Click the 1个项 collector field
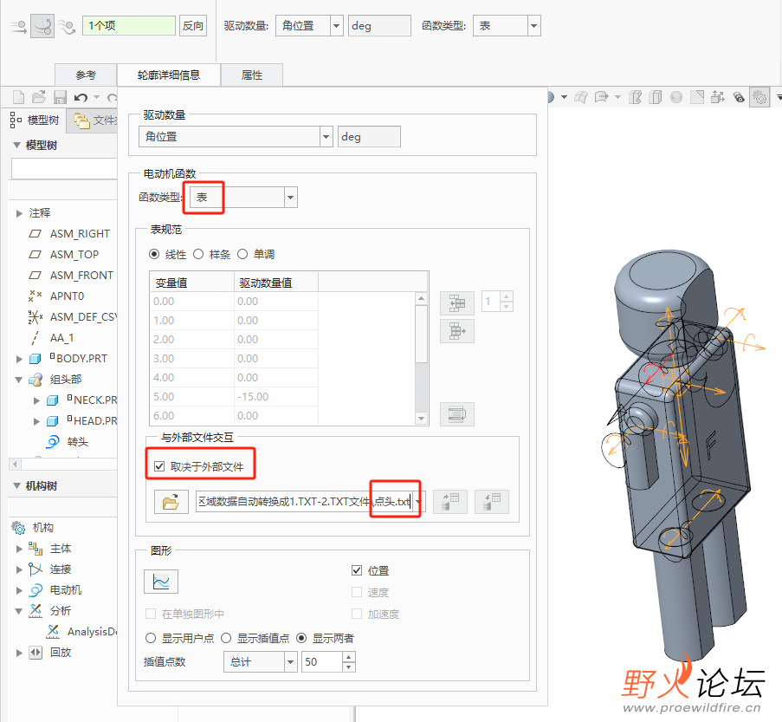 [129, 25]
